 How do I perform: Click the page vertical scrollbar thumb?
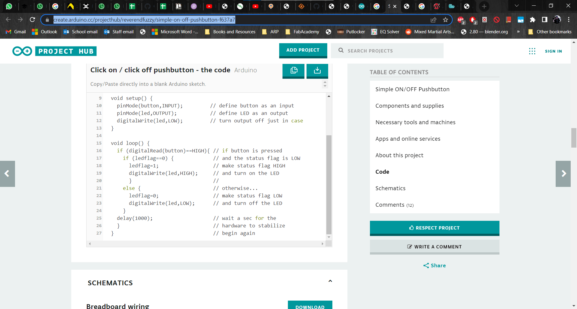point(574,138)
